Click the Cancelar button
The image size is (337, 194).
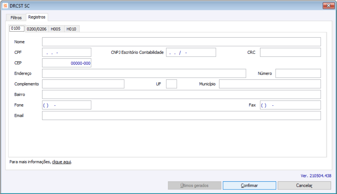(304, 185)
